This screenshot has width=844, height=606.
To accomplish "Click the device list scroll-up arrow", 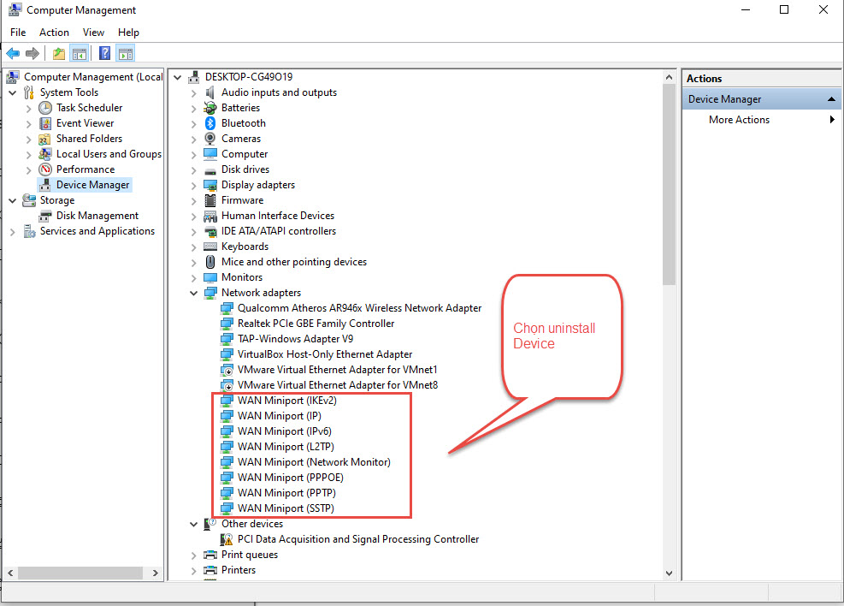I will pyautogui.click(x=669, y=77).
